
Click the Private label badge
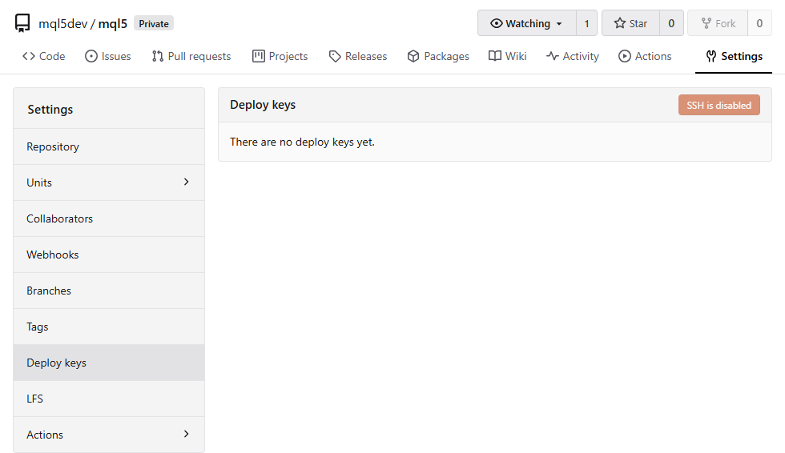click(x=154, y=23)
